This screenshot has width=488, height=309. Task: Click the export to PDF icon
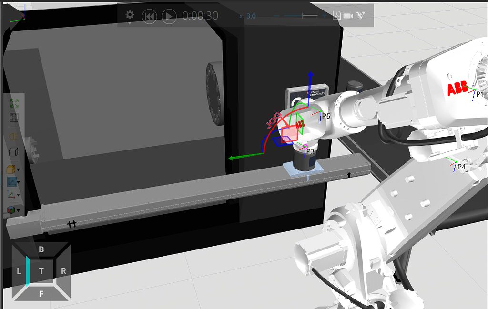click(x=336, y=15)
